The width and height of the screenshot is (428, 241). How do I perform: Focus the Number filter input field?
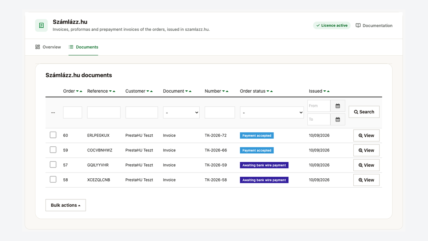[x=220, y=112]
